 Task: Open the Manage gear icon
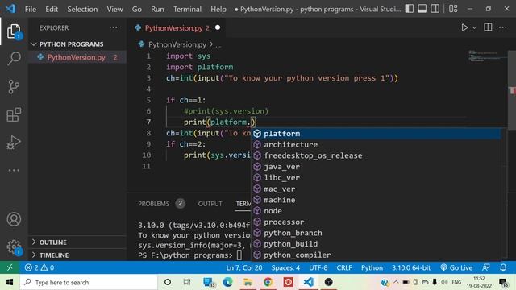click(14, 246)
